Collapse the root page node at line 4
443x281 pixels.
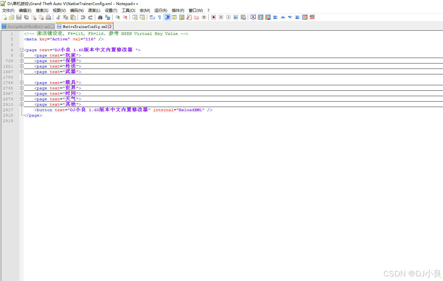pos(21,50)
